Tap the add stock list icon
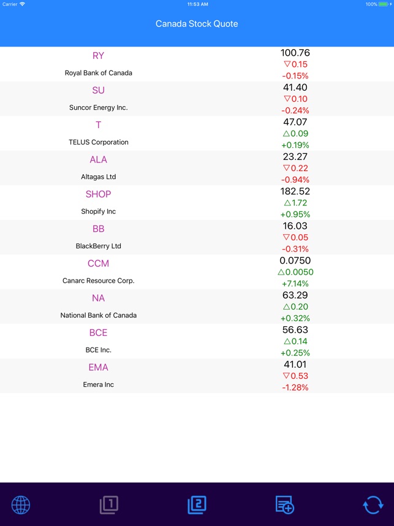This screenshot has width=394, height=526. tap(285, 505)
